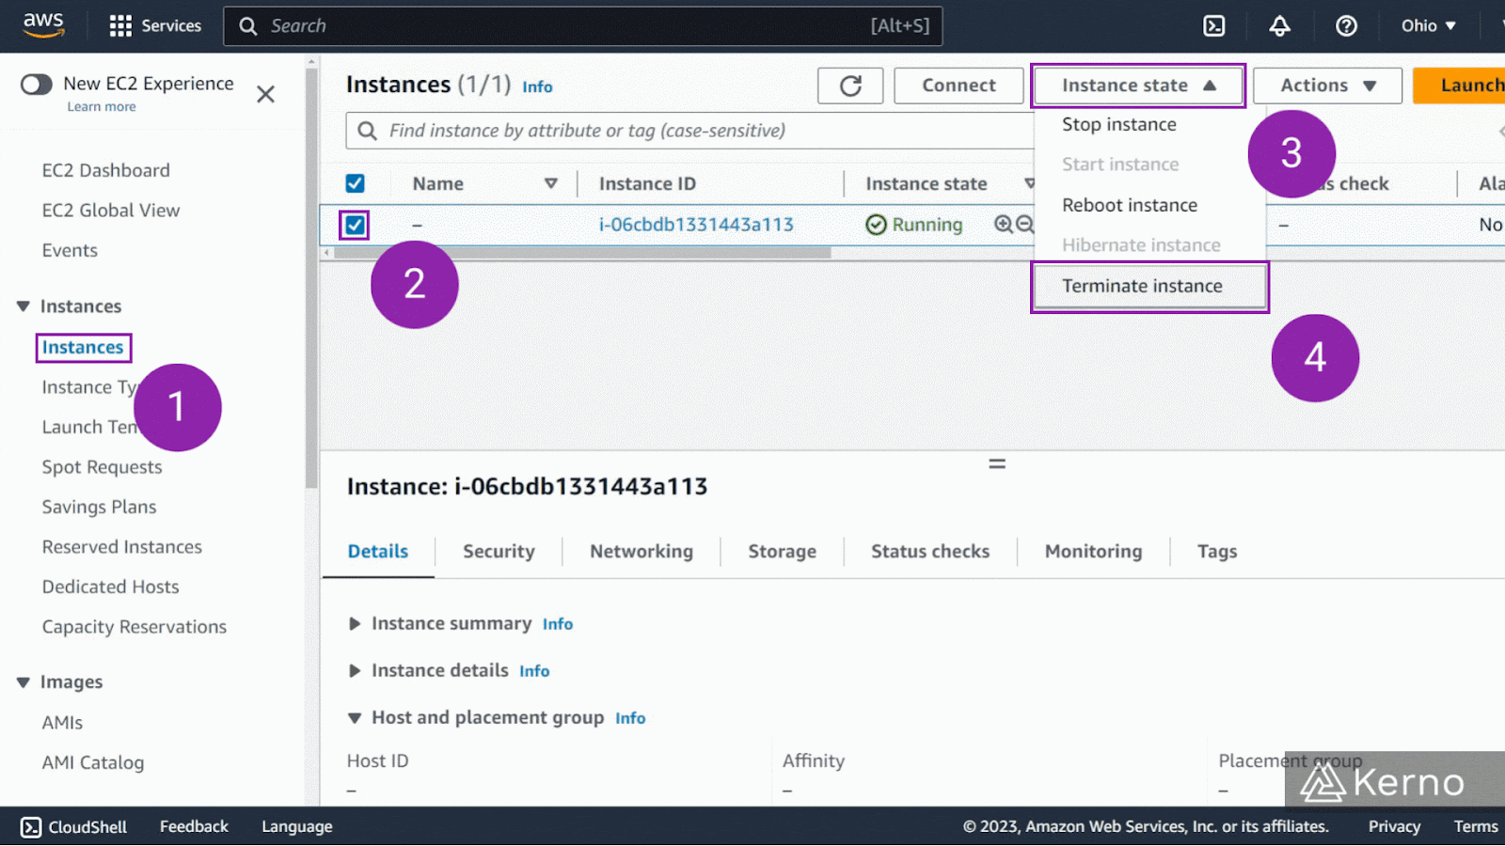Focus the Find instance filter field
This screenshot has height=846, width=1505.
pyautogui.click(x=691, y=131)
